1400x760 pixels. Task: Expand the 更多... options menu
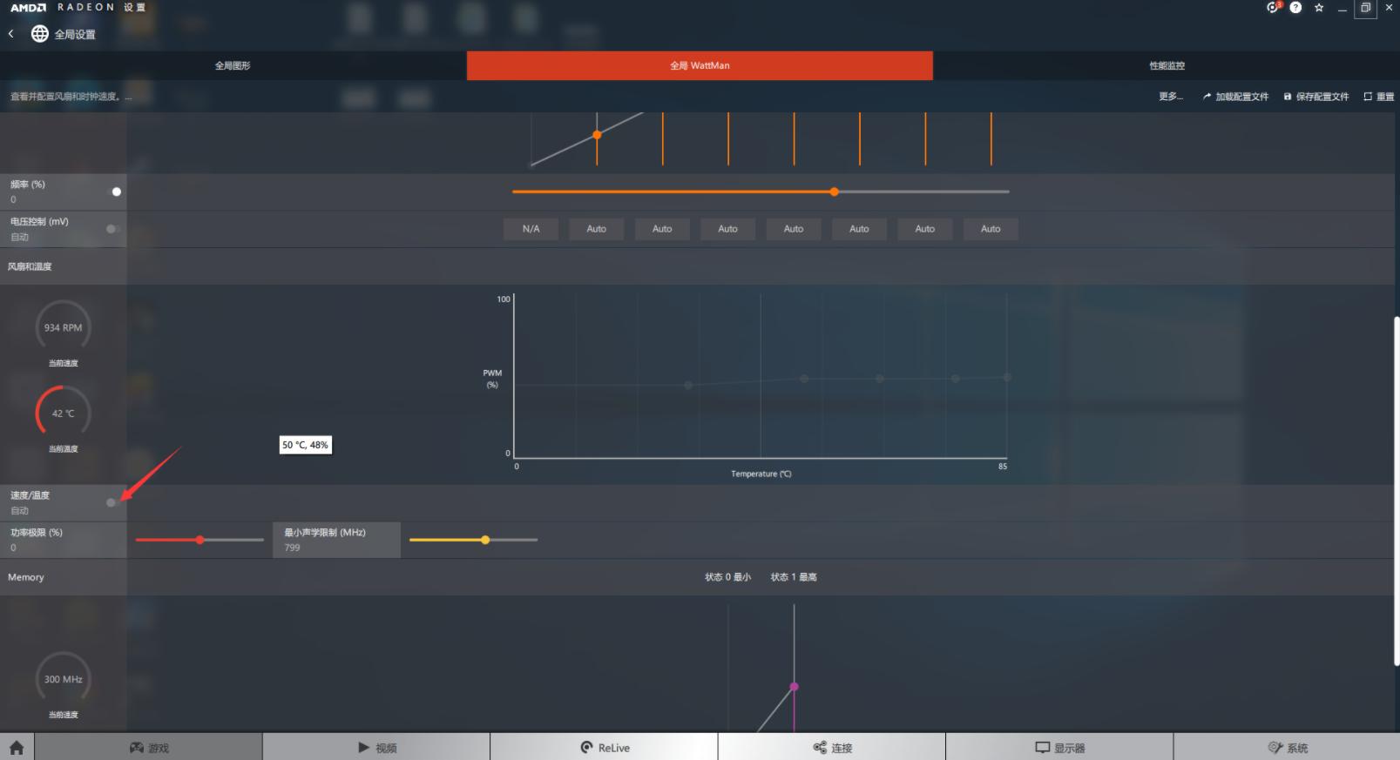coord(1170,97)
